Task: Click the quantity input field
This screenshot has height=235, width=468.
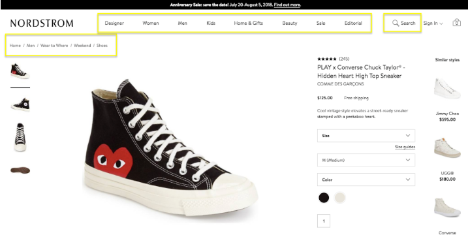Action: 324,221
